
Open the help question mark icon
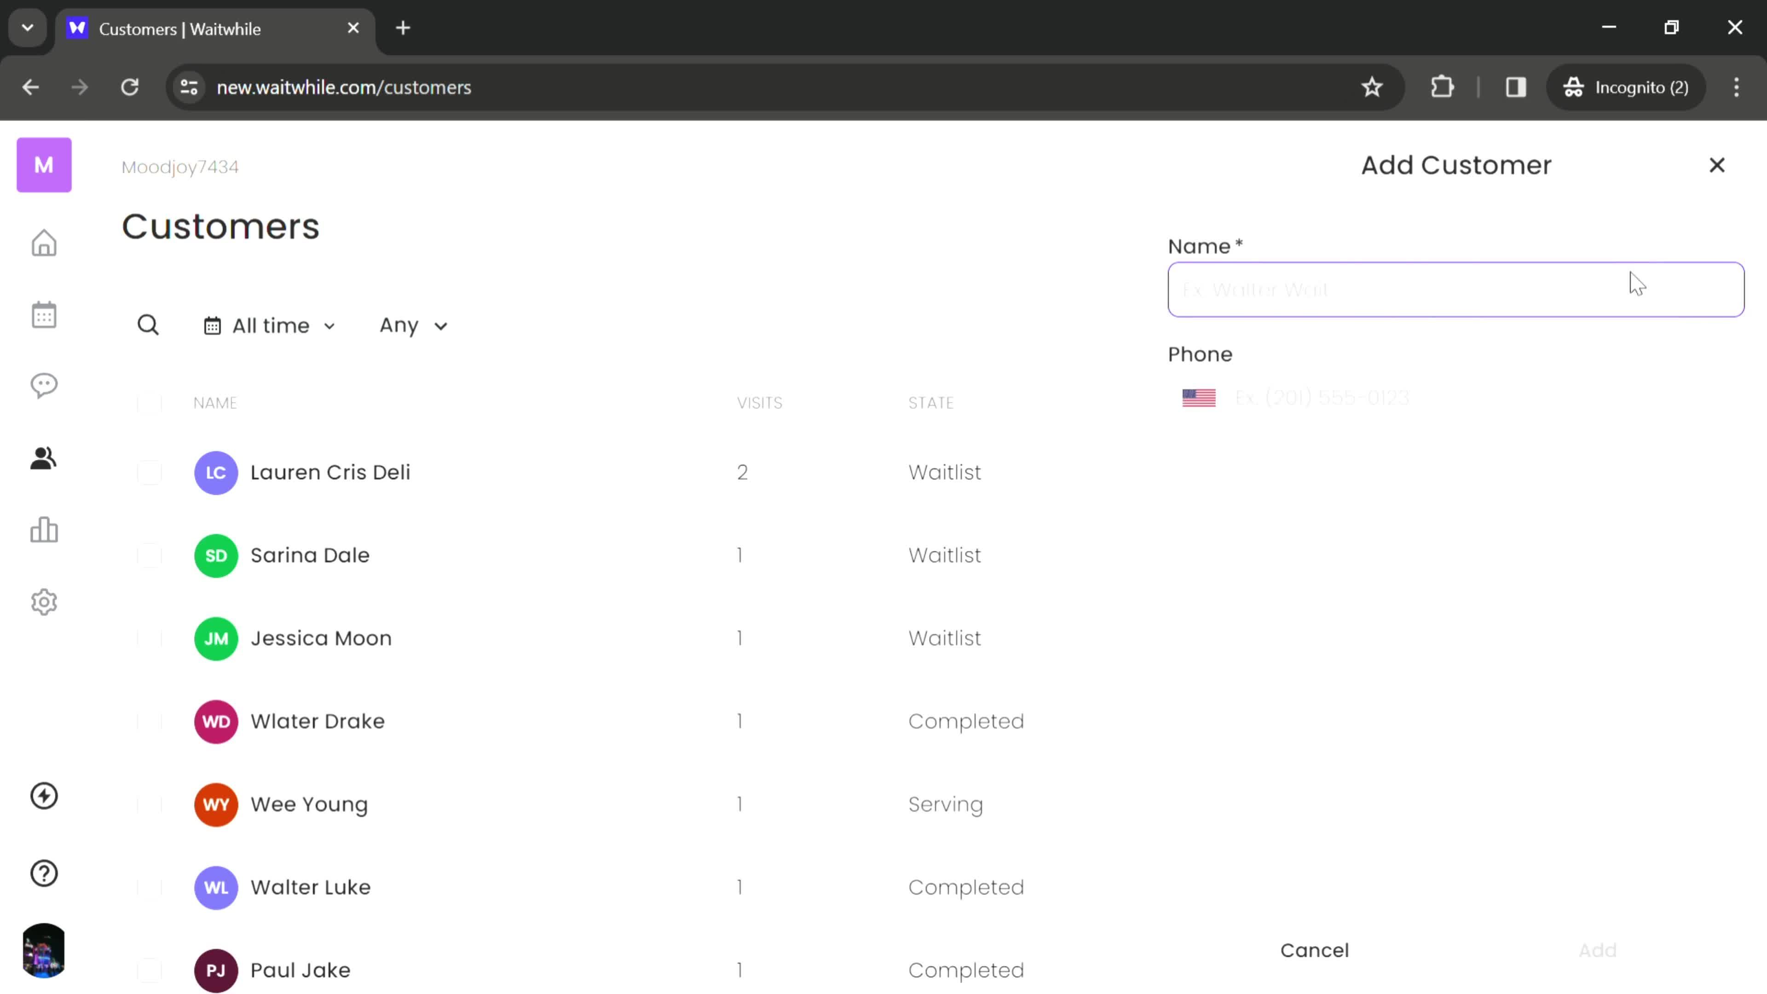(44, 873)
